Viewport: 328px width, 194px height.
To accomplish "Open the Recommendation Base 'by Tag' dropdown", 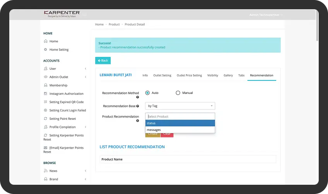I will pos(180,106).
